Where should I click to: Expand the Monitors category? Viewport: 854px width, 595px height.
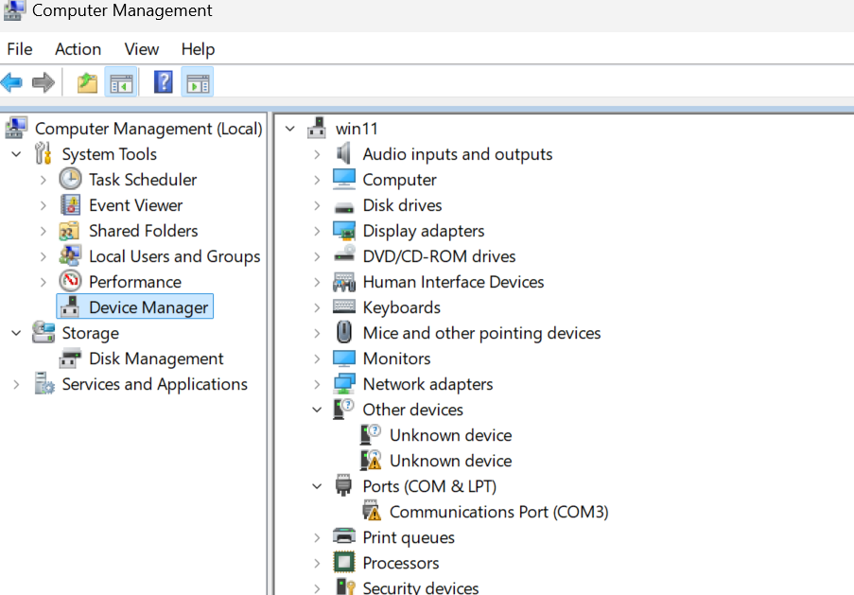coord(317,359)
